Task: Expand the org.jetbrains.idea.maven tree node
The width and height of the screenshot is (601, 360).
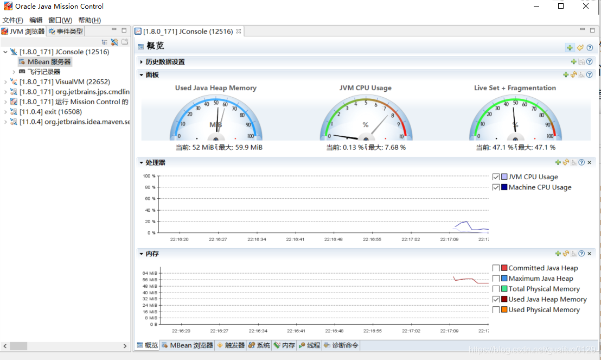Action: [x=5, y=122]
